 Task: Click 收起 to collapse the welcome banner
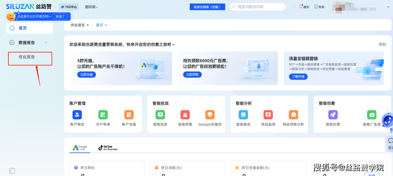[382, 44]
